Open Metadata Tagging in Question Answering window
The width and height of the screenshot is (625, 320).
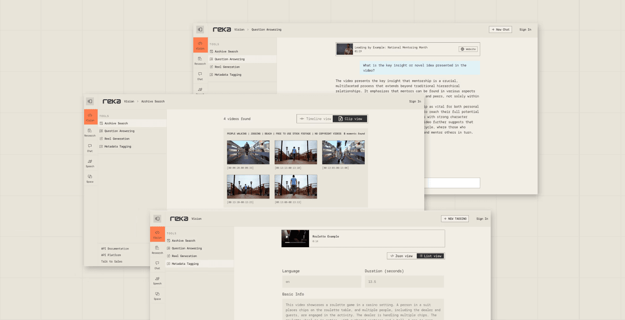pyautogui.click(x=242, y=75)
